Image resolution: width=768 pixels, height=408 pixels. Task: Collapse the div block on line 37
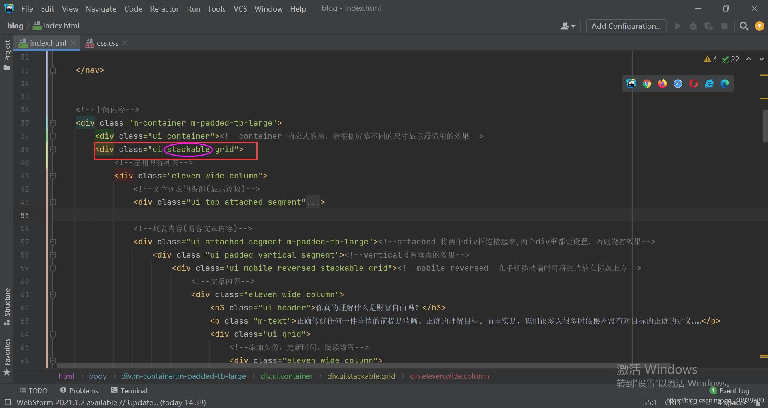pyautogui.click(x=53, y=123)
